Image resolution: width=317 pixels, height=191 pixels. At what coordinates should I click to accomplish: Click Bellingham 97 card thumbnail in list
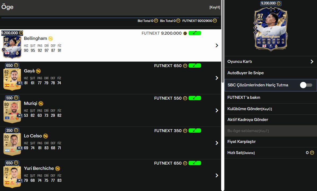click(x=12, y=47)
